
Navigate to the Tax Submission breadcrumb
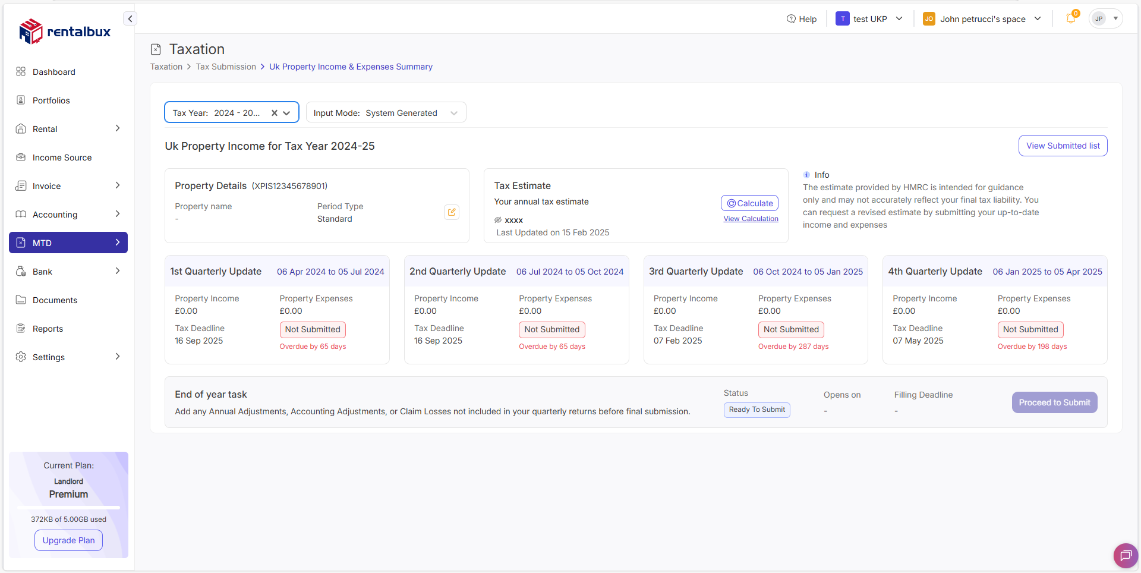[x=226, y=67]
